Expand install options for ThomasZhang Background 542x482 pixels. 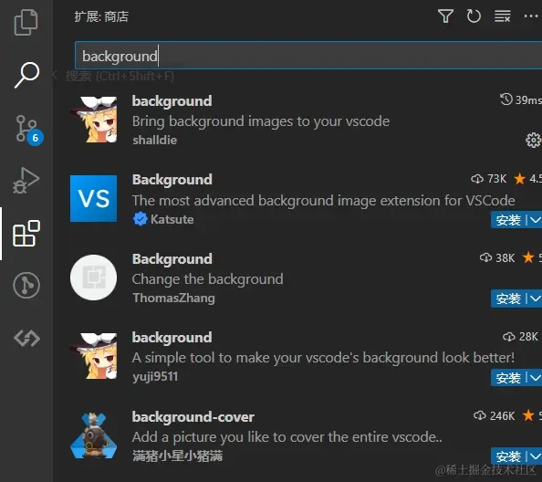[x=535, y=299]
